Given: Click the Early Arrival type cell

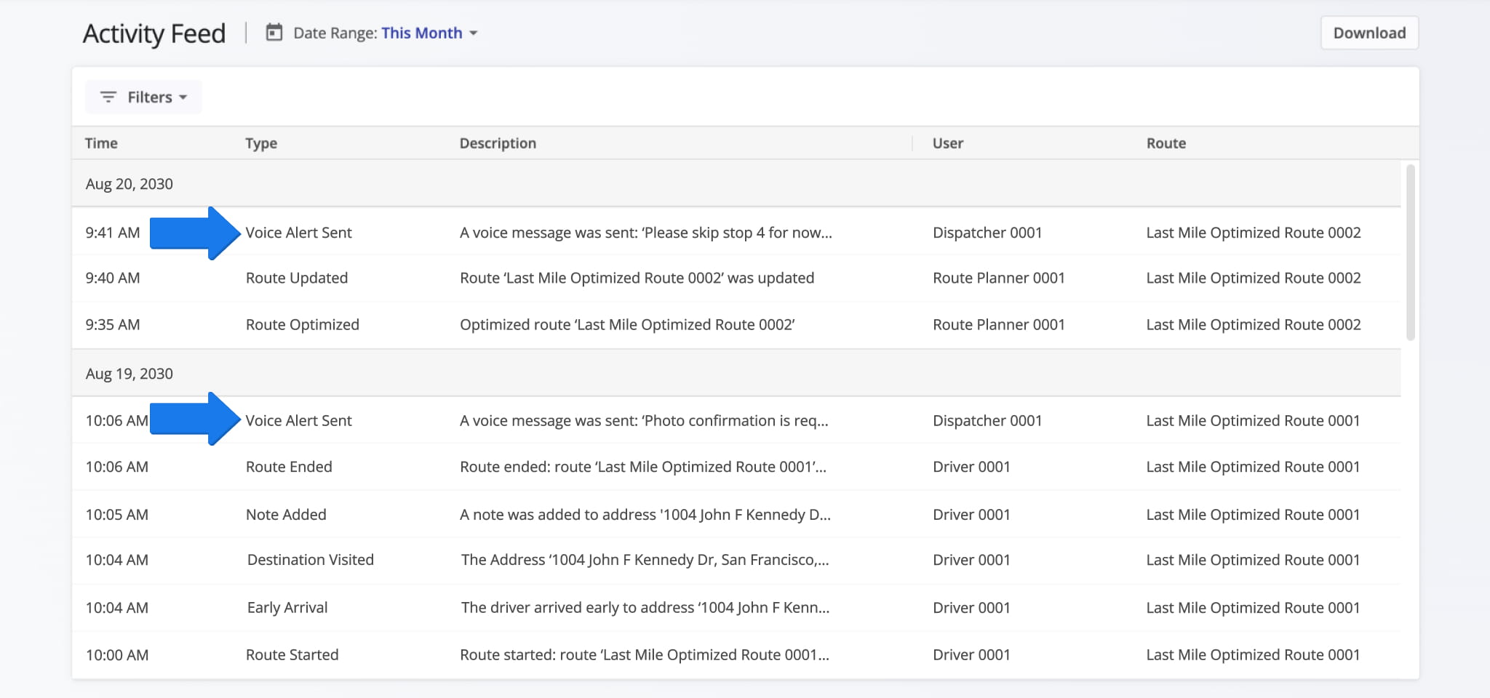Looking at the screenshot, I should 287,608.
